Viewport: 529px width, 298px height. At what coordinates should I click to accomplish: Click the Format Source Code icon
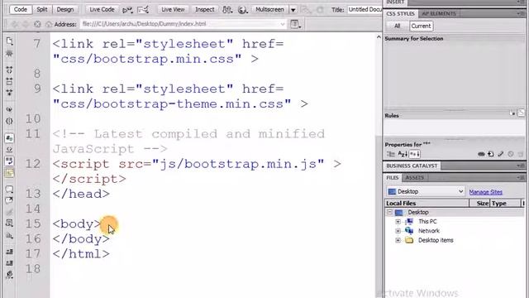tap(9, 275)
